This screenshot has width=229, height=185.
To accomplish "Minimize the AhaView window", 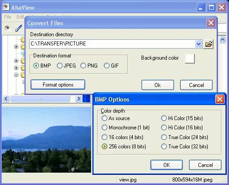I will (201, 7).
